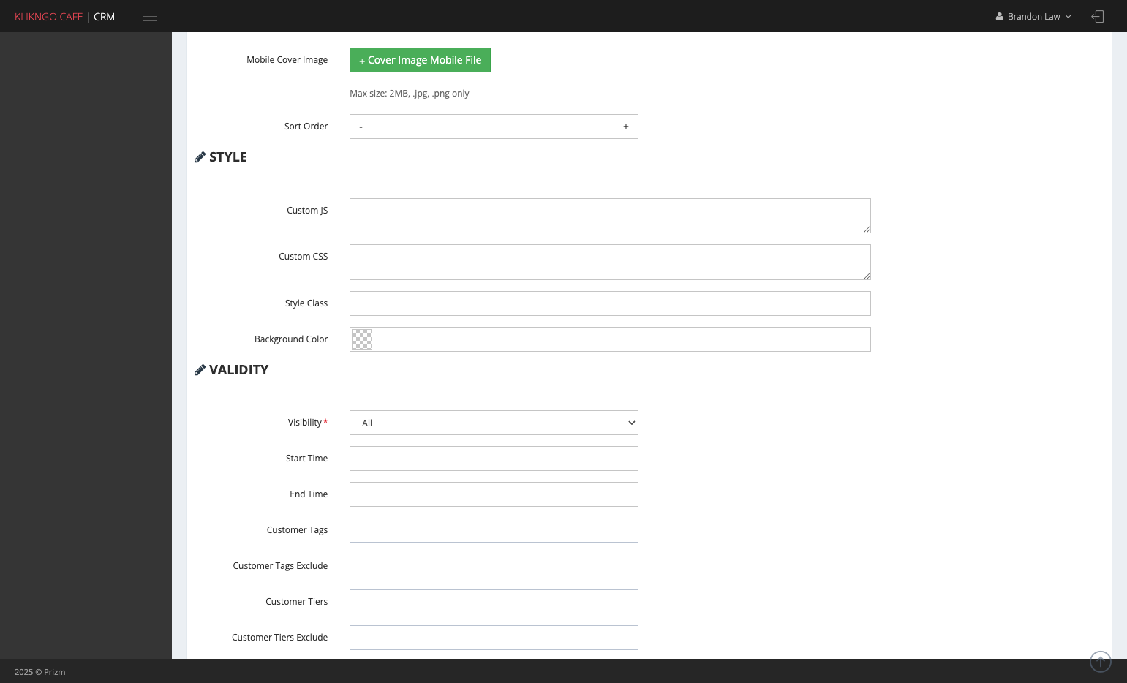Open the Background Color swatch picker
The height and width of the screenshot is (683, 1127).
(x=362, y=339)
